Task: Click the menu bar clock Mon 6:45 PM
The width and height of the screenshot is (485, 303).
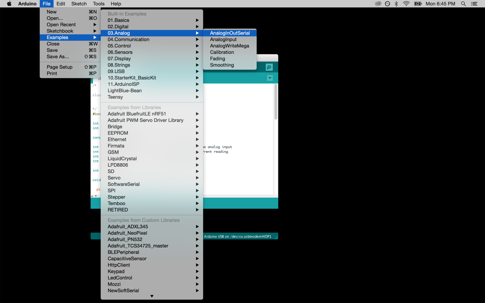Action: [x=440, y=4]
